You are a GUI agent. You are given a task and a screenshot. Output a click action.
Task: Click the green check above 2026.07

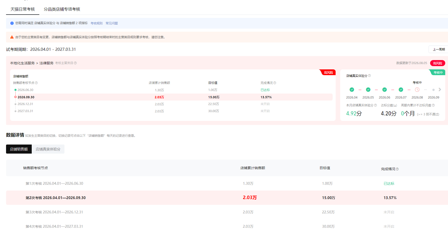point(401,90)
